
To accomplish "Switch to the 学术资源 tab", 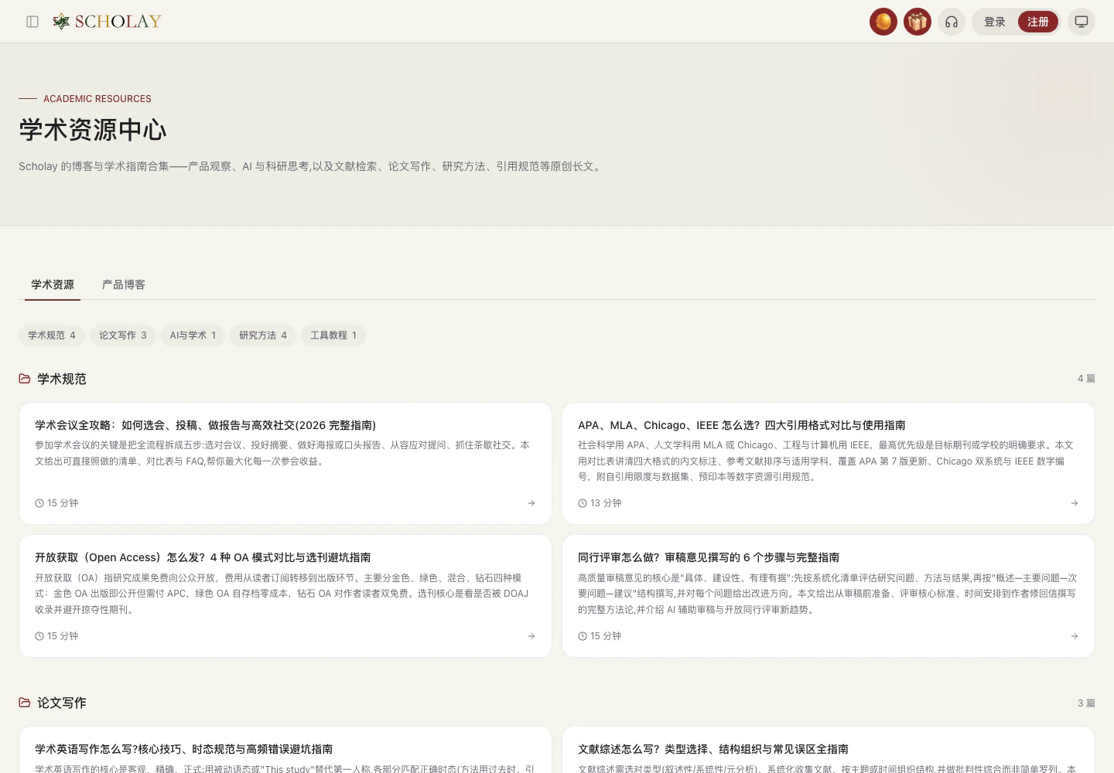I will (x=53, y=284).
